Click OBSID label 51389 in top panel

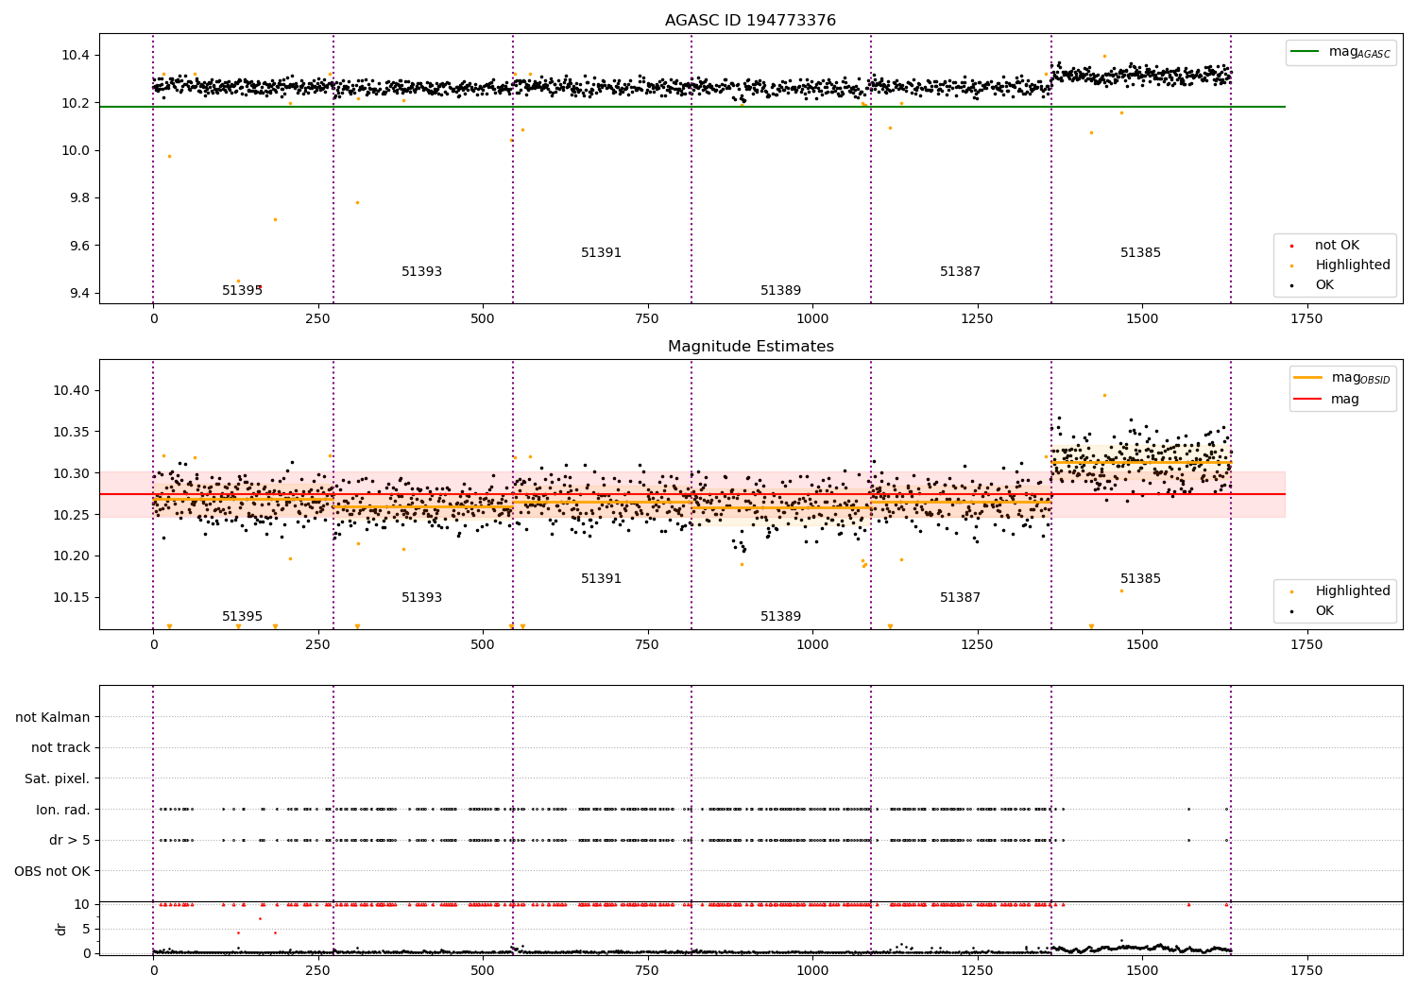[x=780, y=291]
